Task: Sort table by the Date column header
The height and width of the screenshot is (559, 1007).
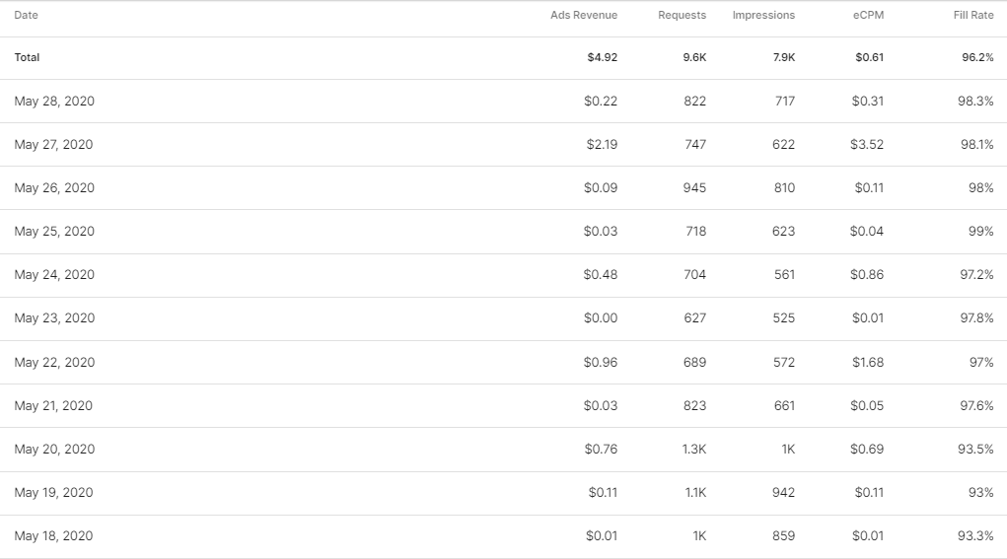Action: pos(27,16)
